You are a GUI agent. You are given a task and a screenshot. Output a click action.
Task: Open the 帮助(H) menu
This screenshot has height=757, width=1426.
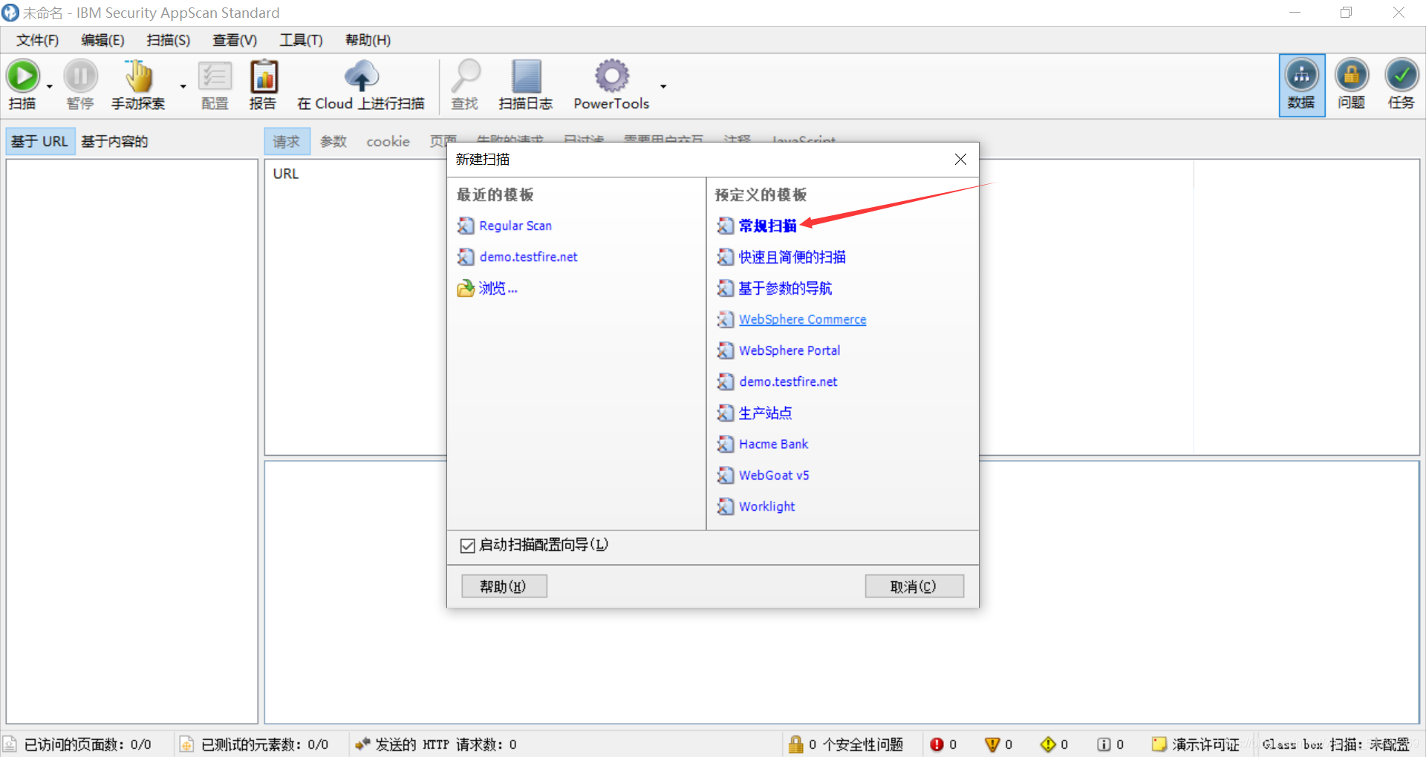368,40
